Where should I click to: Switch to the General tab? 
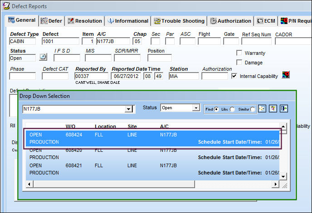(x=22, y=20)
